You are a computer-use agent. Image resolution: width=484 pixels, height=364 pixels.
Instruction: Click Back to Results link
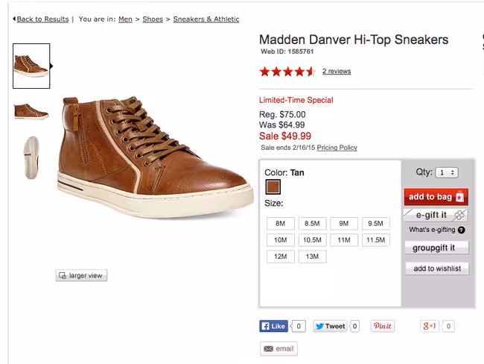tap(42, 19)
